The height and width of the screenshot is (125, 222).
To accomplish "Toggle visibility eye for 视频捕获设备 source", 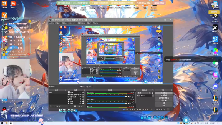I will 80,94.
